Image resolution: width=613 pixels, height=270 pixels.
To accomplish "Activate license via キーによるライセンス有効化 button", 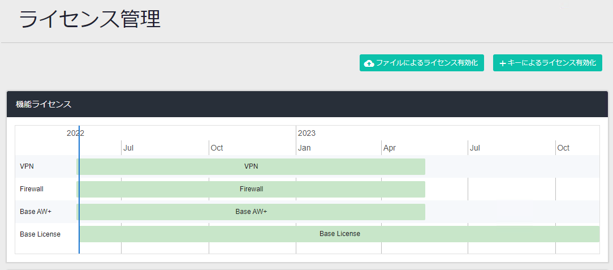I will 547,63.
